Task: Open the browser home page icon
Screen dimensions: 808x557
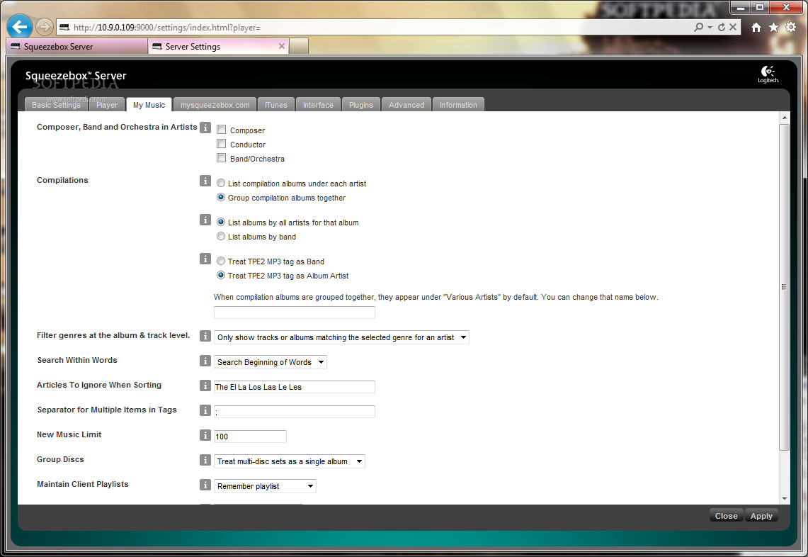Action: coord(756,28)
